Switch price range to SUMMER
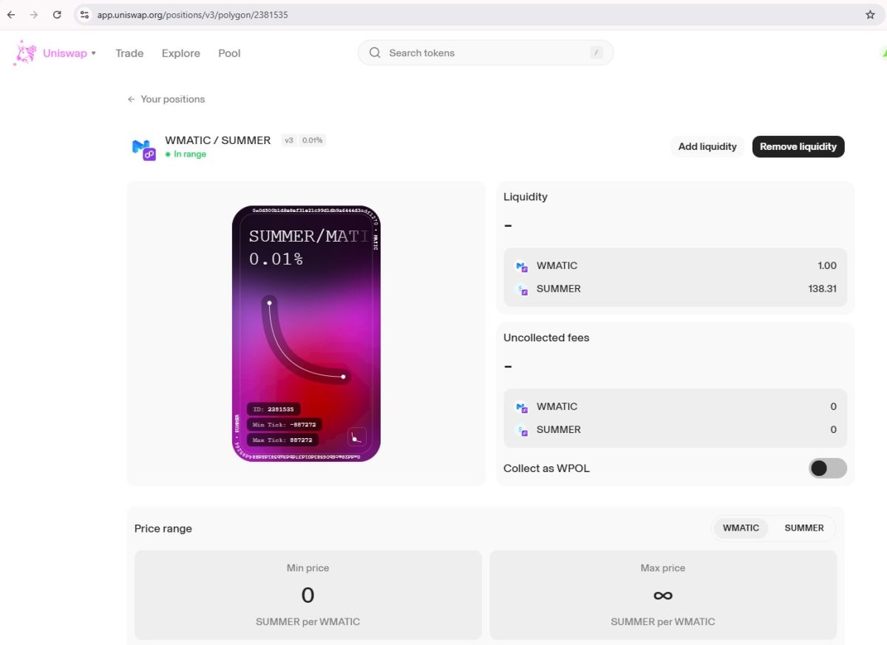The image size is (887, 645). pos(803,528)
